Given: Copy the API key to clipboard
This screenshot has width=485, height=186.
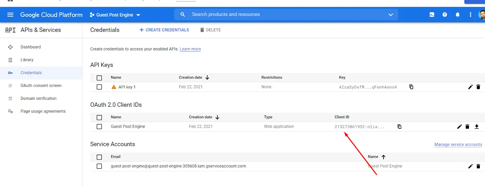Looking at the screenshot, I should [411, 87].
